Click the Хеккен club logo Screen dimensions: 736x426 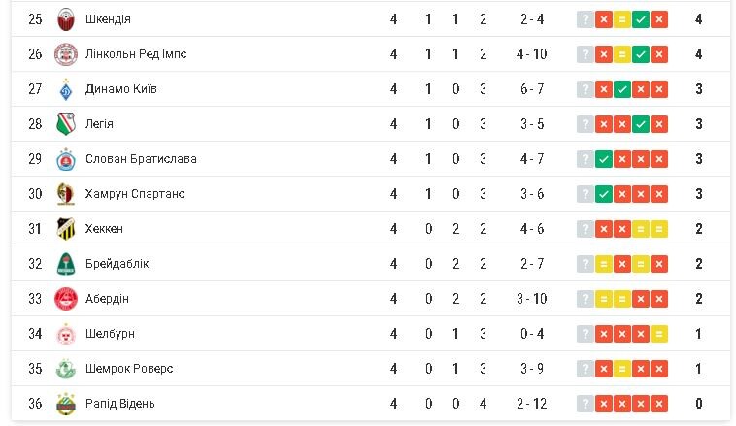coord(66,229)
